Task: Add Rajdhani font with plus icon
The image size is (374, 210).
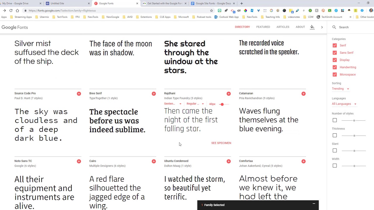Action: click(x=228, y=94)
